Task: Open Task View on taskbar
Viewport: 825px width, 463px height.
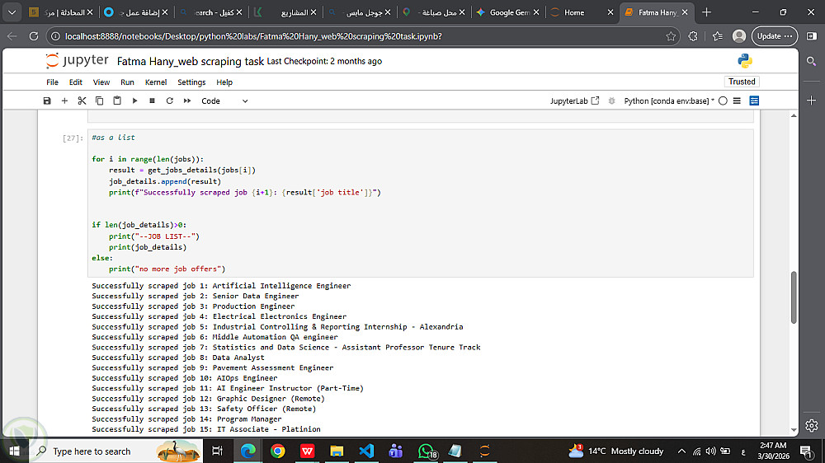Action: click(x=217, y=451)
